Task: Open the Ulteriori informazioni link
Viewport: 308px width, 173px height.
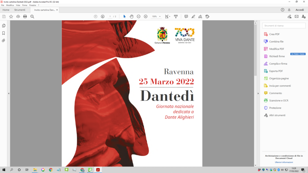Action: tap(284, 162)
